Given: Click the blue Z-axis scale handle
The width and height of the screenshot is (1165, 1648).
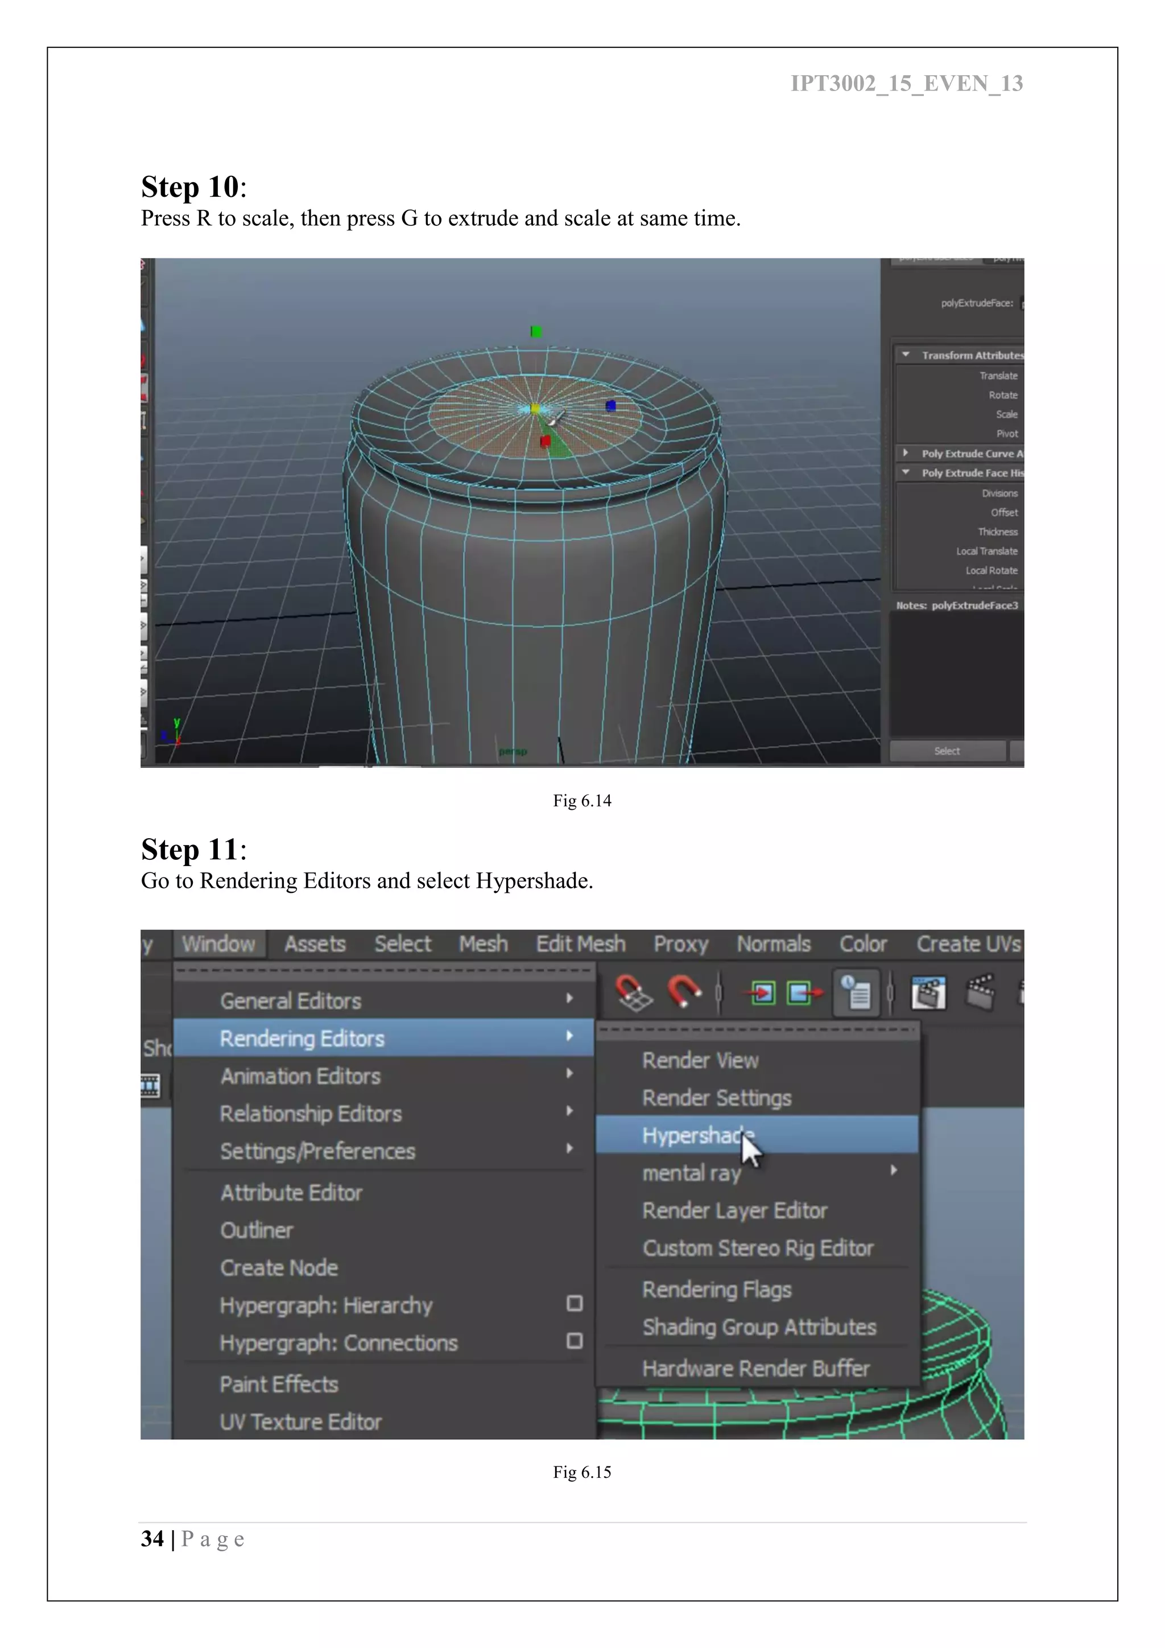Looking at the screenshot, I should [x=610, y=406].
